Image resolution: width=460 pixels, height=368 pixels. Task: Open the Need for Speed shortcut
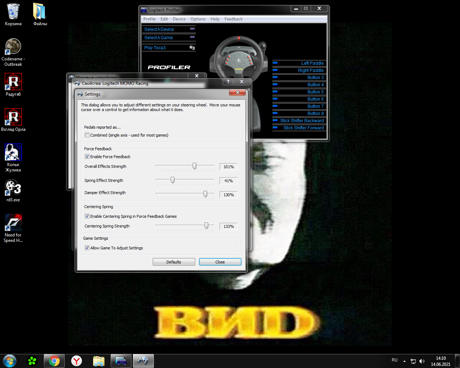(13, 223)
